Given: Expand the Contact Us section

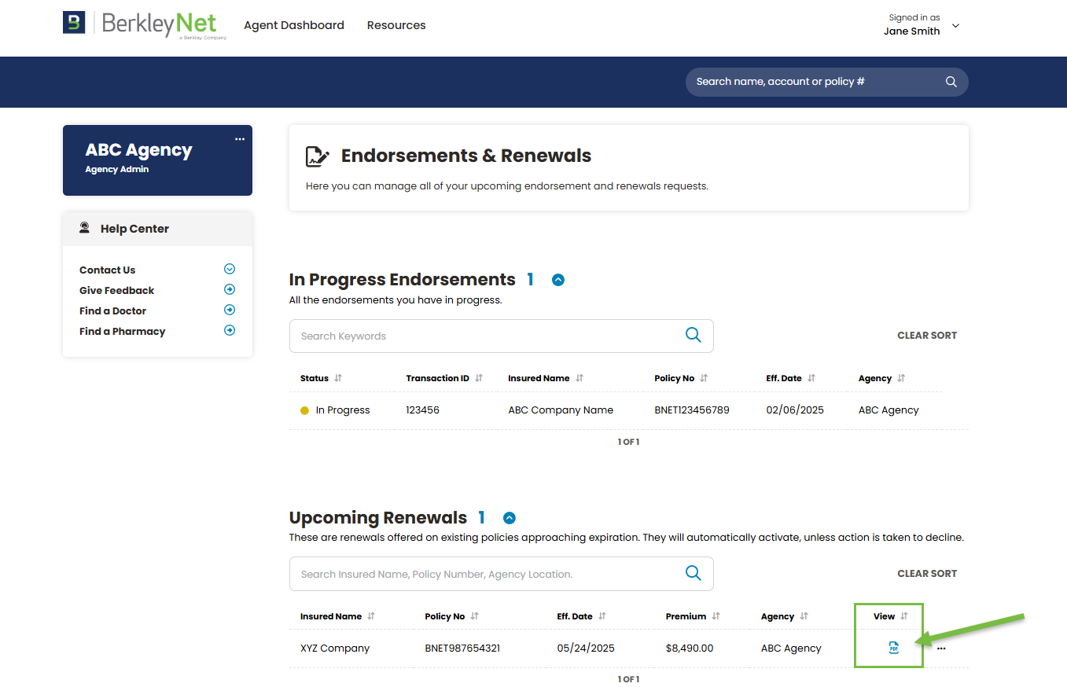Looking at the screenshot, I should (230, 269).
